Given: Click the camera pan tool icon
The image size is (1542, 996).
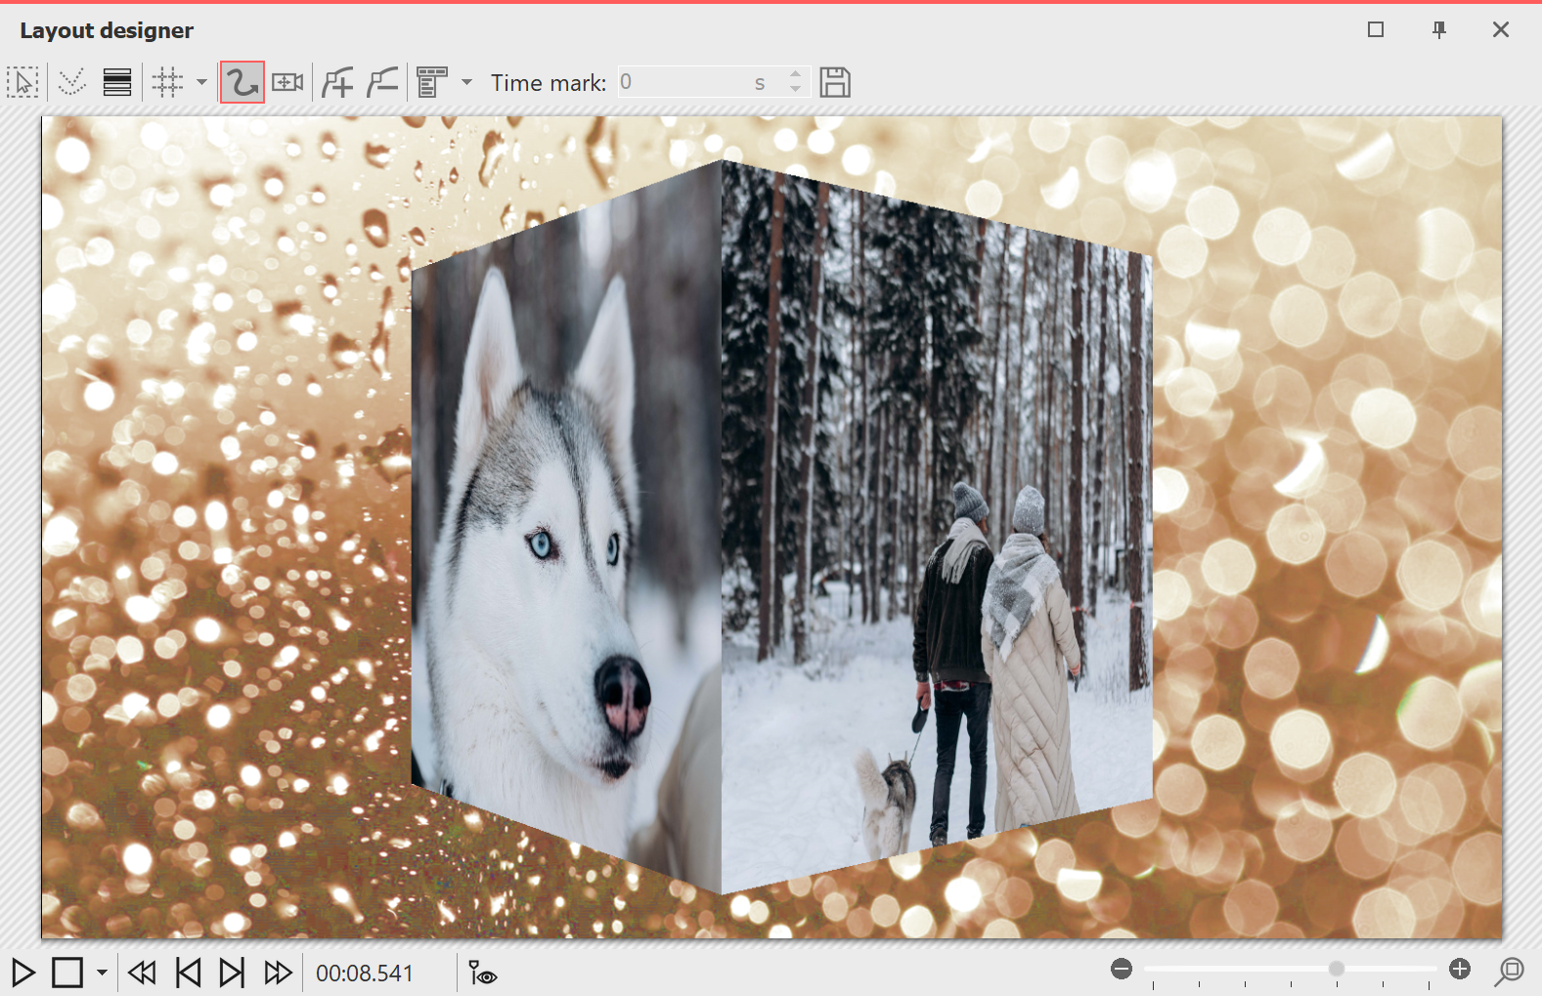Looking at the screenshot, I should click(x=287, y=82).
